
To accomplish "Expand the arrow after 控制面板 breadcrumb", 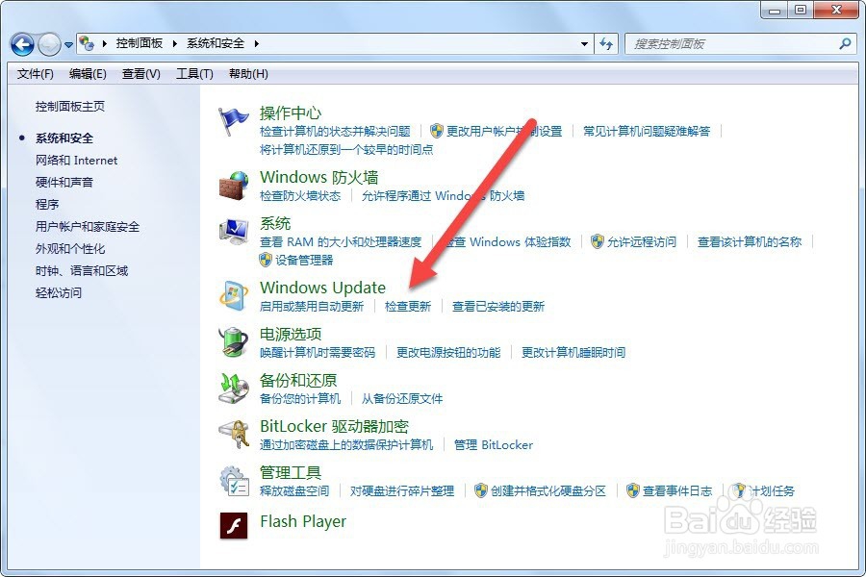I will pos(174,43).
